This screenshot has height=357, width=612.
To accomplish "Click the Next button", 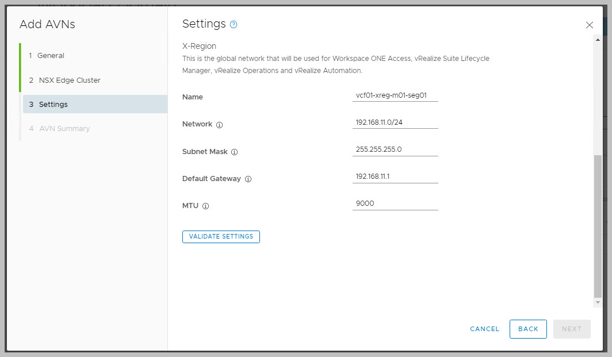I will (572, 329).
